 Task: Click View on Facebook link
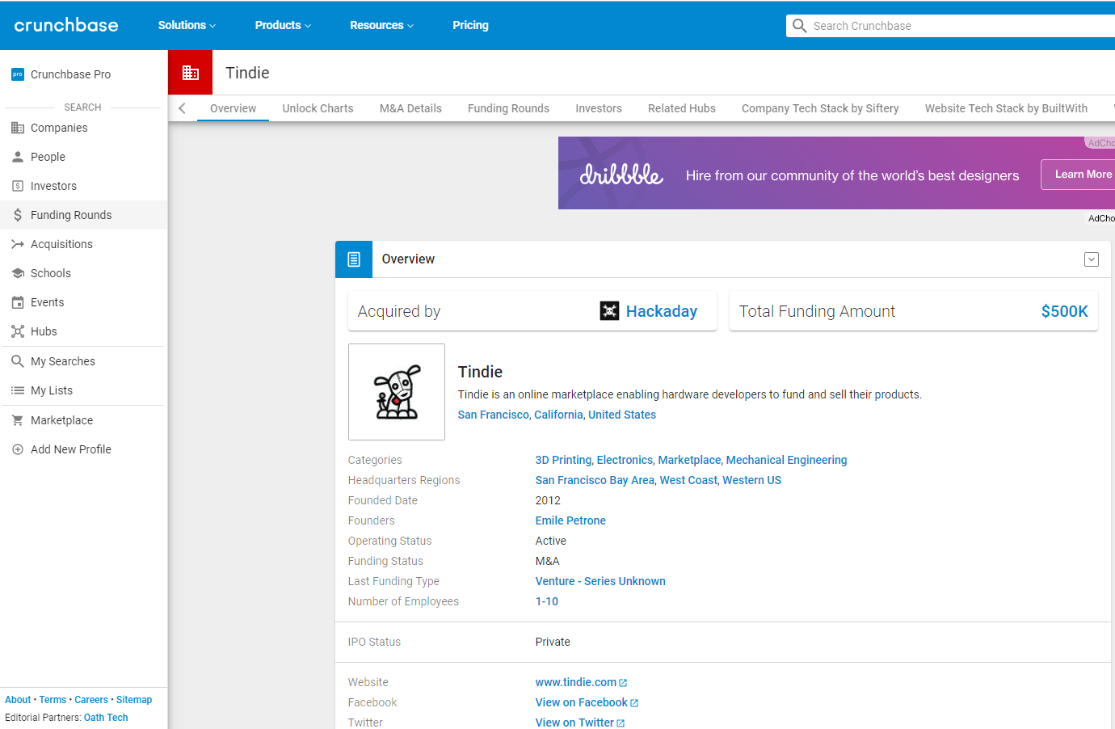(x=581, y=702)
